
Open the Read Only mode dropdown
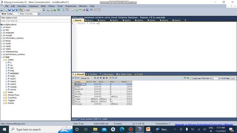(x=86, y=78)
